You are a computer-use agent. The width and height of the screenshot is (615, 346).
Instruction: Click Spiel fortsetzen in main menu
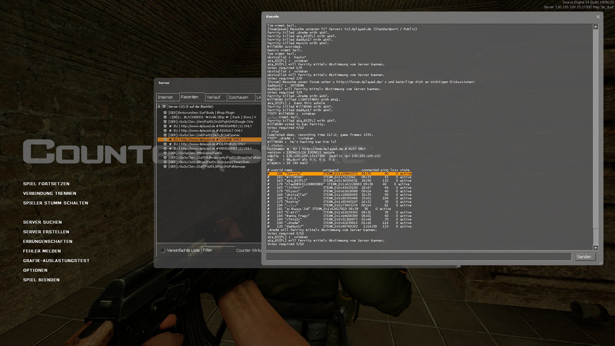click(46, 184)
